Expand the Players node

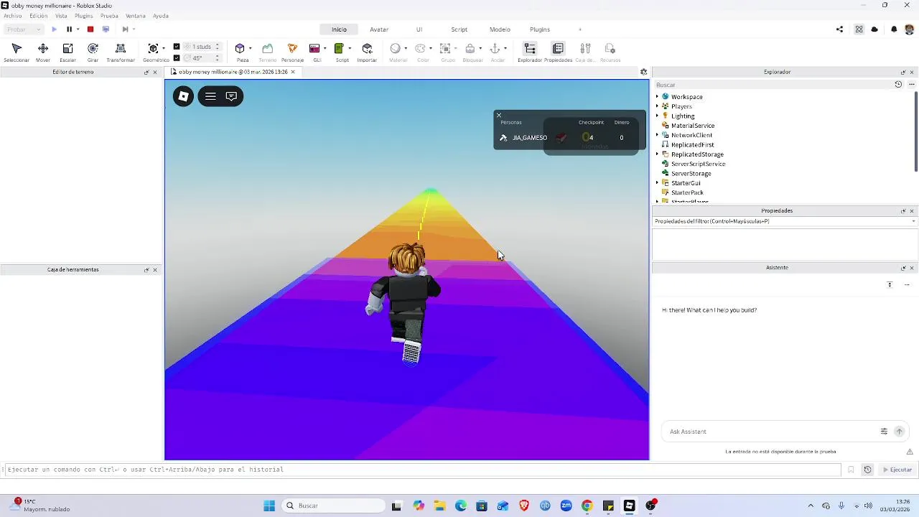[x=657, y=106]
